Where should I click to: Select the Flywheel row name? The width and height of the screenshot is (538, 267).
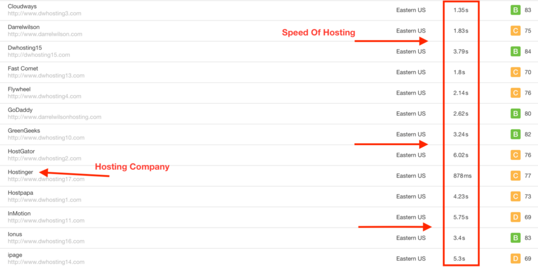(x=19, y=89)
